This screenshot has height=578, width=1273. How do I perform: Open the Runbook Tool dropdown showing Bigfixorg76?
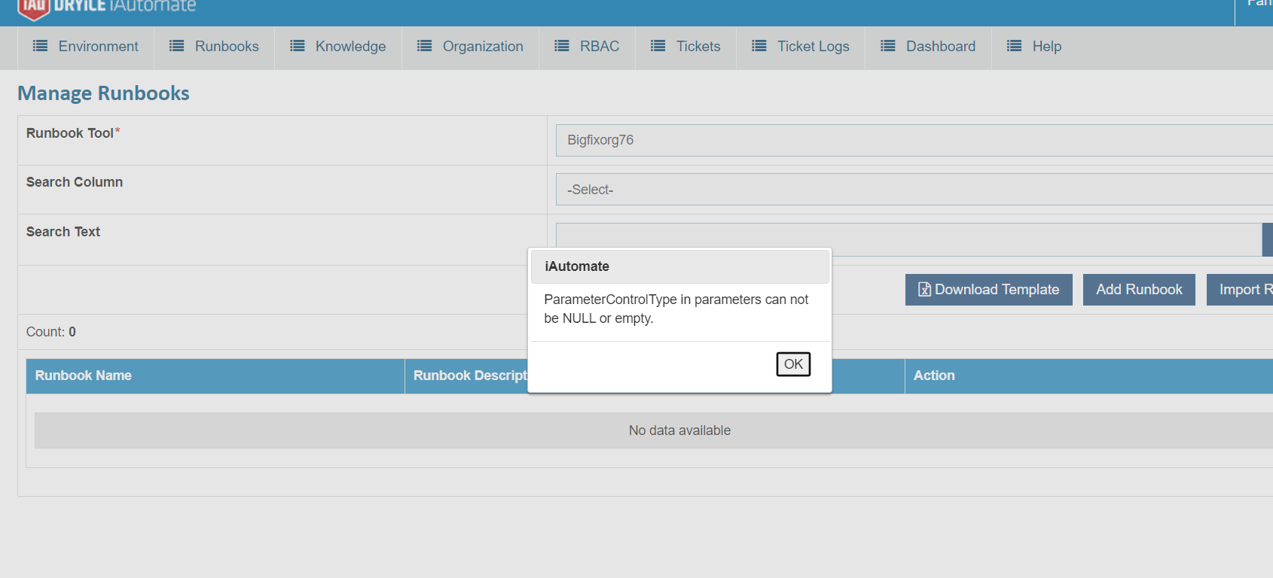click(x=914, y=140)
